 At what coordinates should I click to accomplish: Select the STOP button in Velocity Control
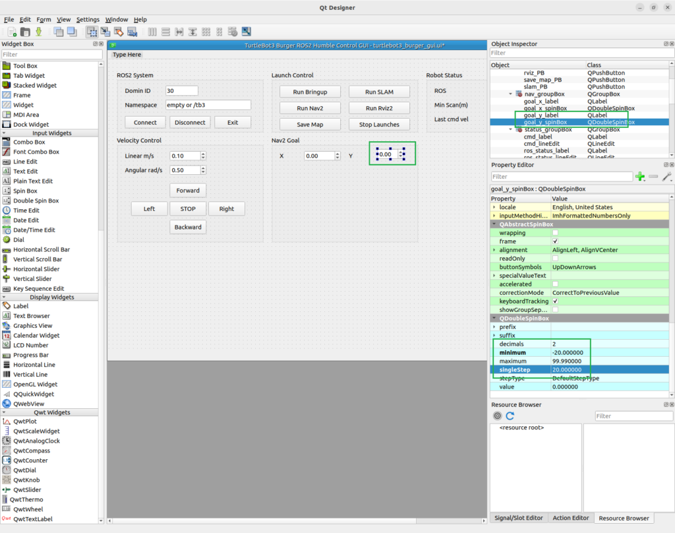pyautogui.click(x=188, y=209)
